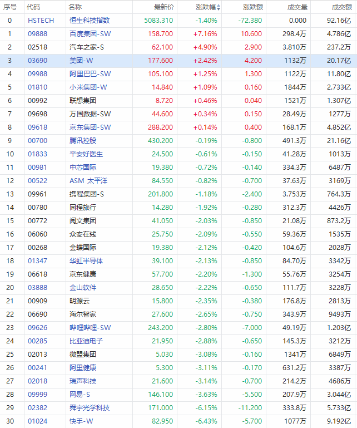Click the 名称 column header
Image resolution: width=357 pixels, height=428 pixels.
tap(75, 7)
